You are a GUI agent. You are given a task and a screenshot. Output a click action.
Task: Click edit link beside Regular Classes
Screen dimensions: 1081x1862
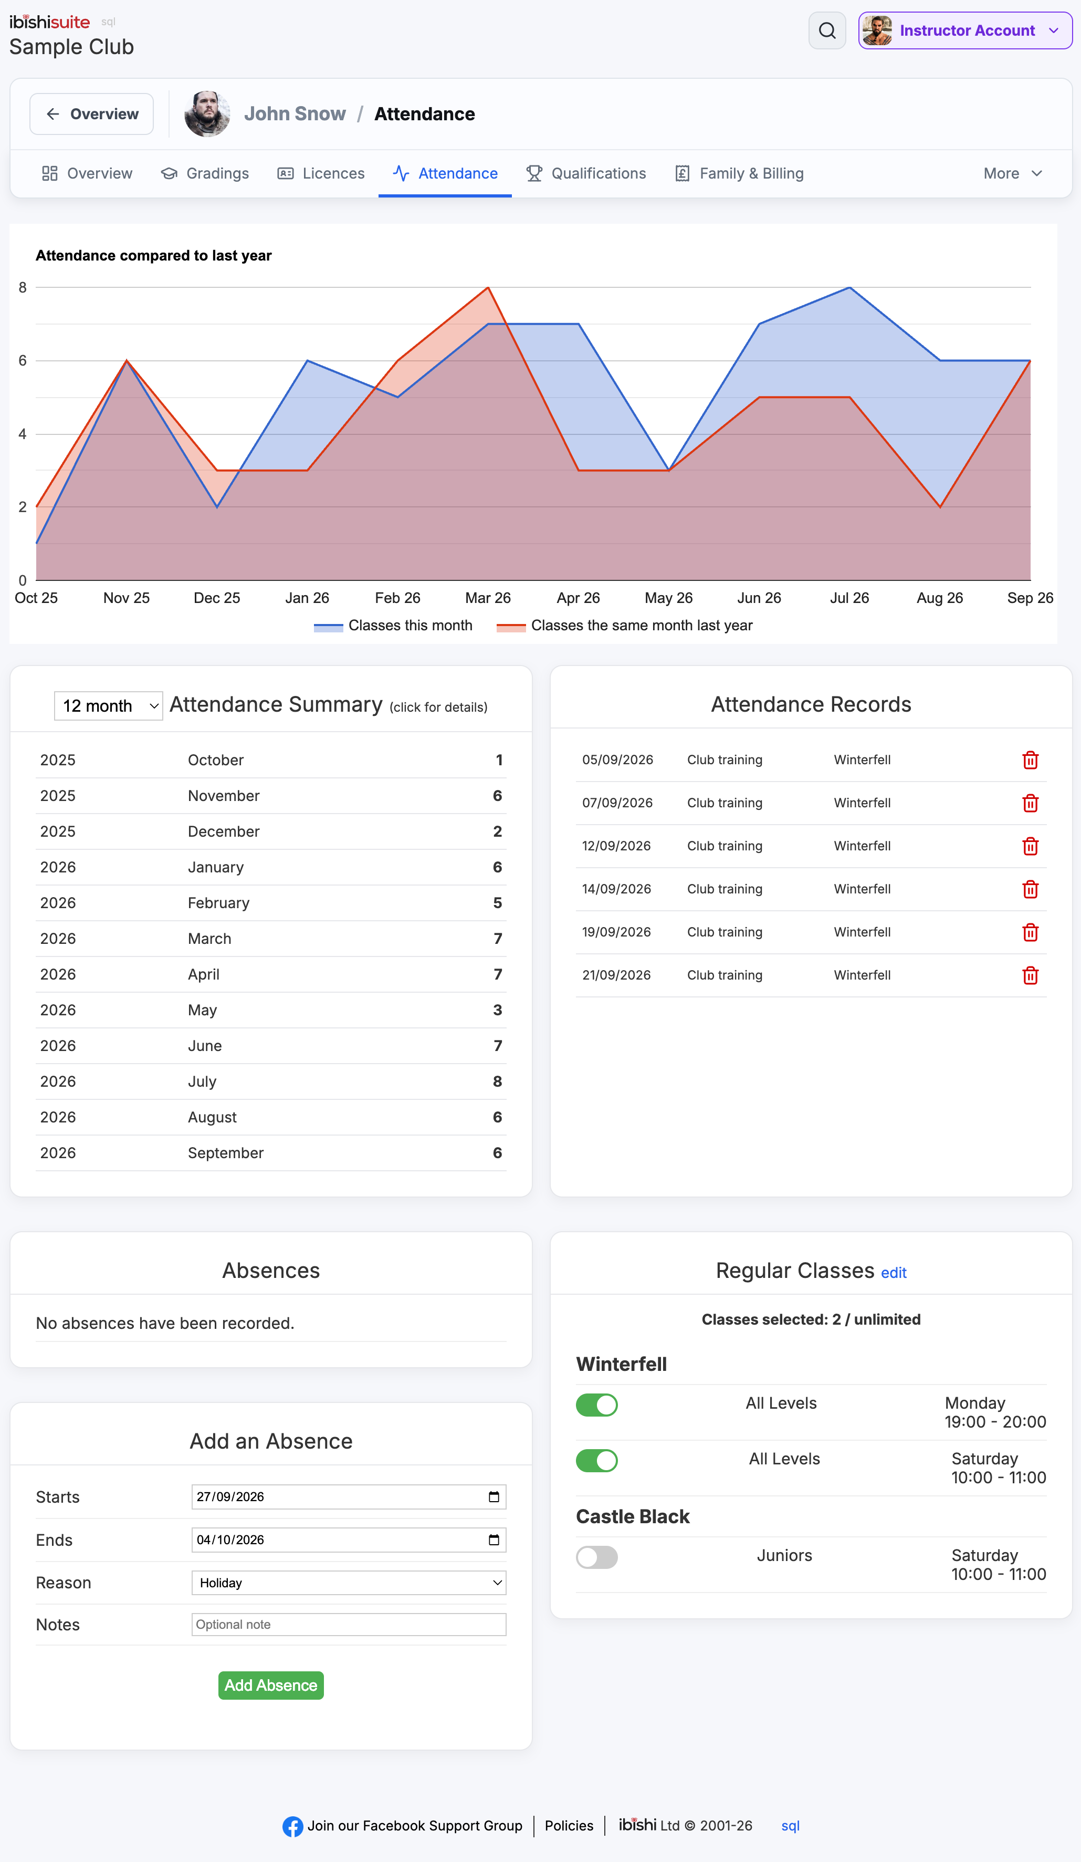tap(894, 1272)
